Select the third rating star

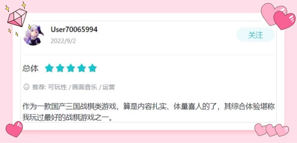coord(71,68)
